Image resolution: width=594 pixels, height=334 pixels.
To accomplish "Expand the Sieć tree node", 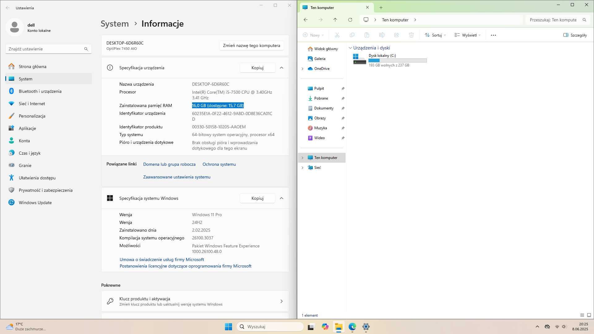I will (x=303, y=168).
